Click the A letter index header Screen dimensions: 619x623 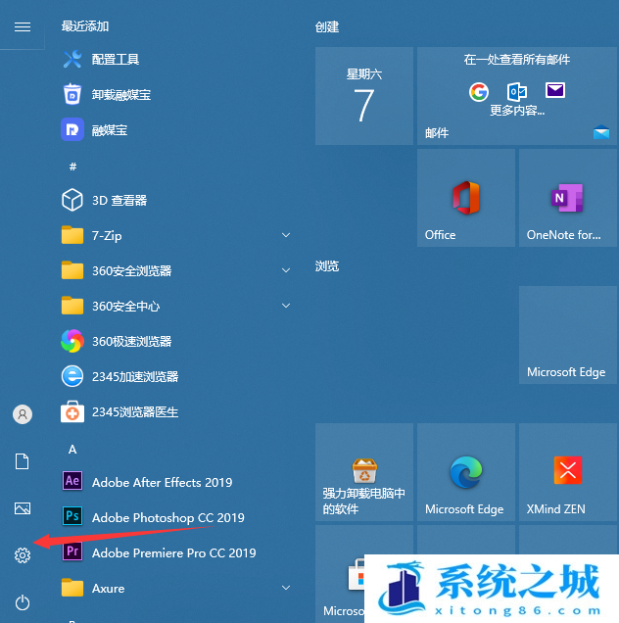coord(72,450)
